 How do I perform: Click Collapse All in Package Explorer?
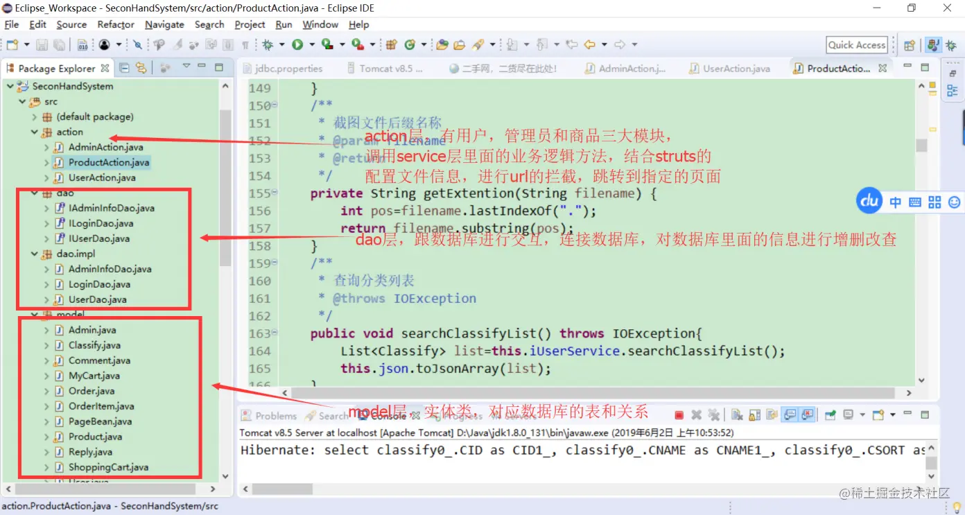124,68
